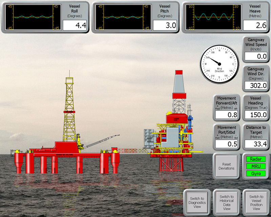271x217 pixels.
Task: Click the Reset Deviations button
Action: point(226,166)
